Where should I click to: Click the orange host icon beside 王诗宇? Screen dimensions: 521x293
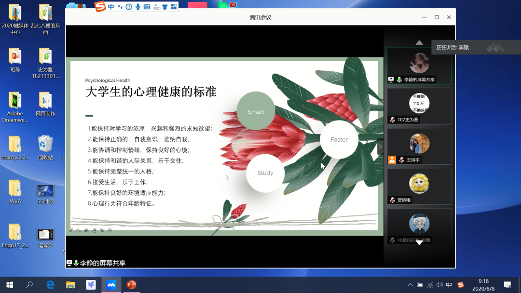[x=392, y=160]
